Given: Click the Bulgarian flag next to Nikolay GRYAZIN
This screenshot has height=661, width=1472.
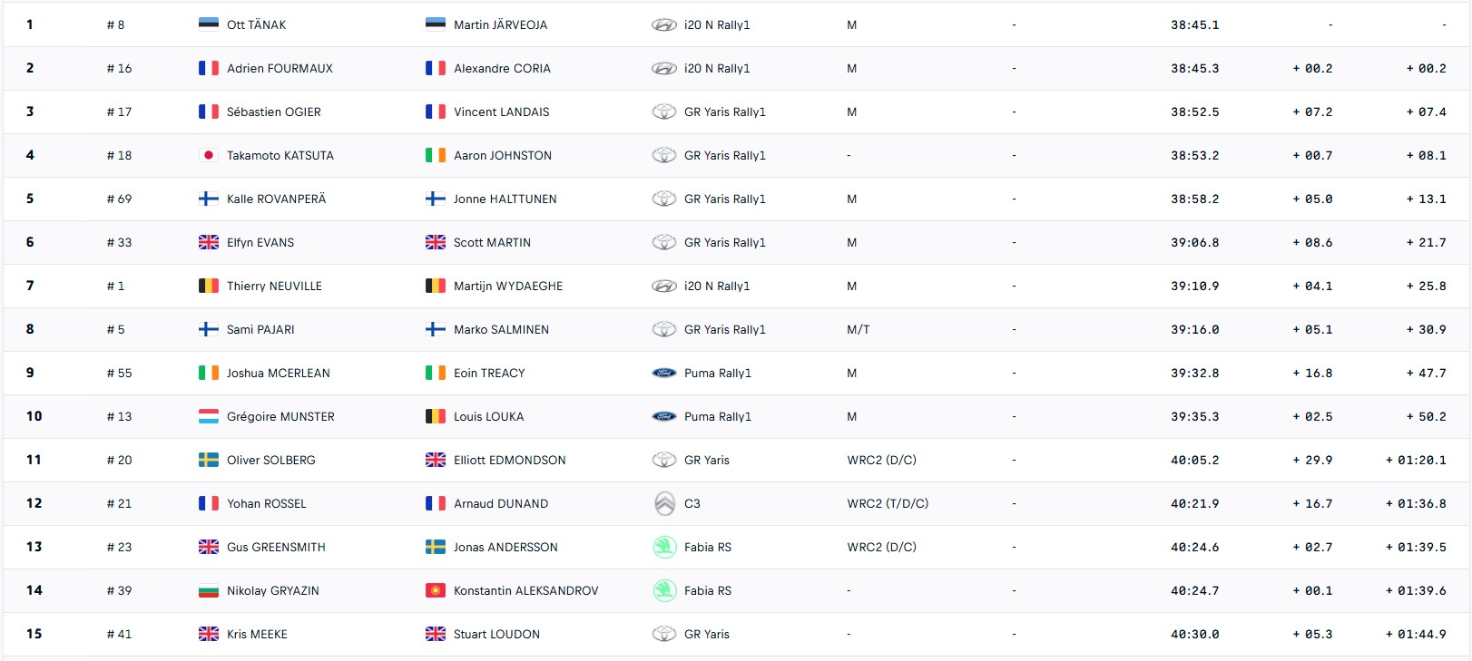Looking at the screenshot, I should pyautogui.click(x=209, y=590).
